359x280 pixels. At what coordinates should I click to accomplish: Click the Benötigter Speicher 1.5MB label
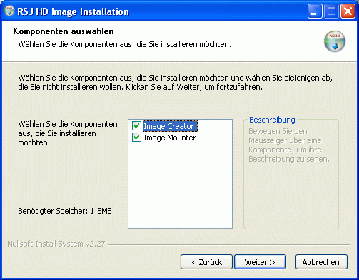[65, 211]
